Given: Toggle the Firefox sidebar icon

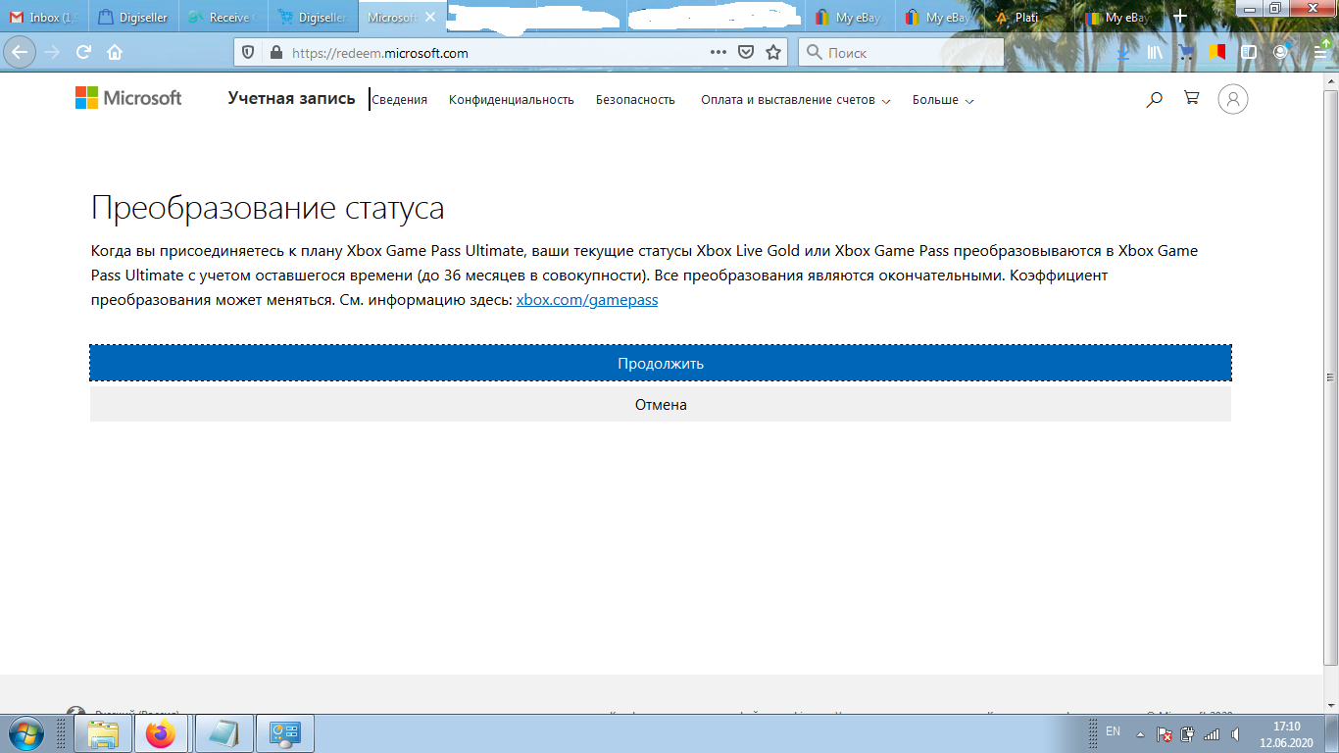Looking at the screenshot, I should [1249, 53].
